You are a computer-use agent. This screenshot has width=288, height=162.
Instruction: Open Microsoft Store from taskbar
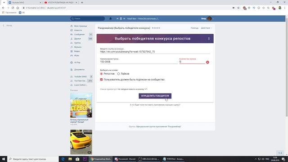tap(77, 159)
